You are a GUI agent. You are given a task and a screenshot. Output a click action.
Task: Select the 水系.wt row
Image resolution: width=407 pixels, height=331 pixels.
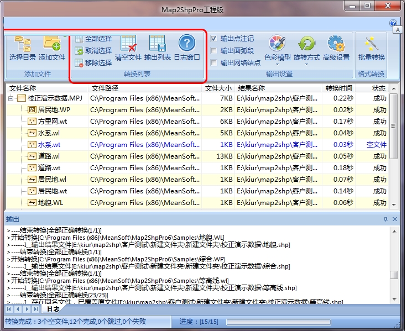pyautogui.click(x=197, y=144)
